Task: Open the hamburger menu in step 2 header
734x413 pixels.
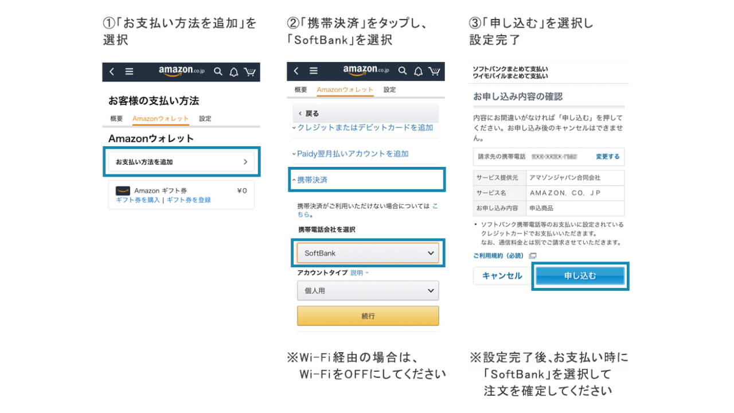Action: (313, 71)
